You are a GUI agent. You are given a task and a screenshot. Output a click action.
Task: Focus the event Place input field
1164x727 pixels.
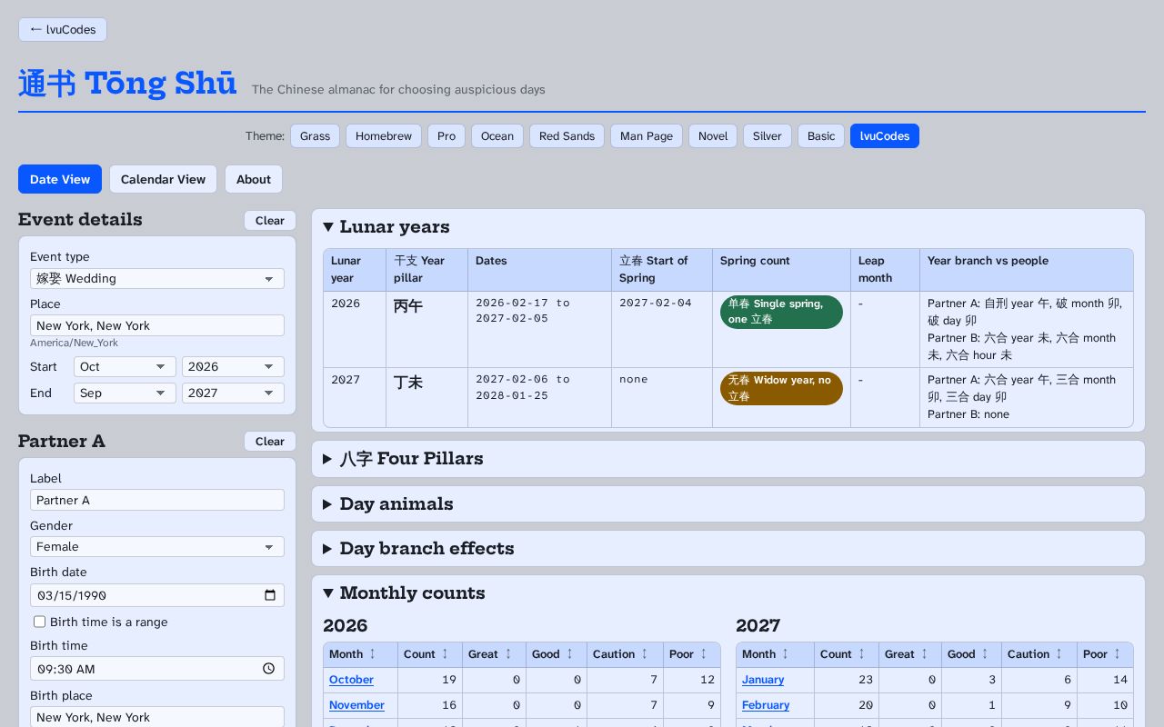pyautogui.click(x=157, y=325)
